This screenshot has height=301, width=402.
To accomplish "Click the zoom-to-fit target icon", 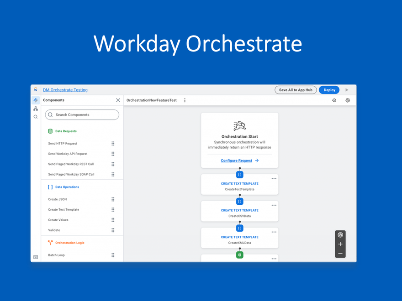I will tap(340, 234).
